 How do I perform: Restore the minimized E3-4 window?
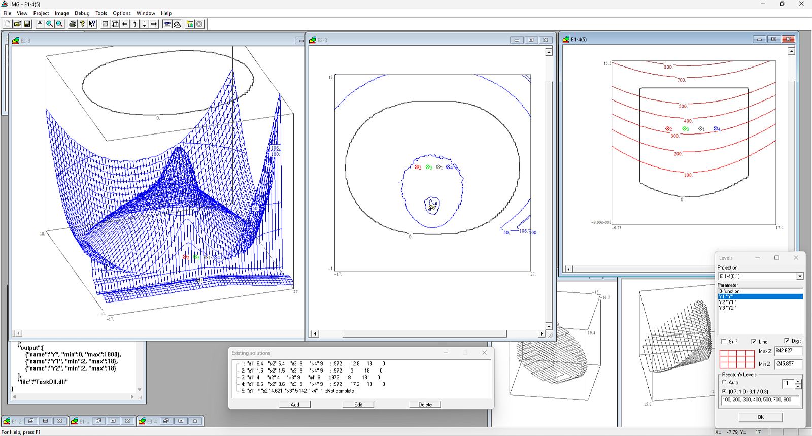pos(166,421)
